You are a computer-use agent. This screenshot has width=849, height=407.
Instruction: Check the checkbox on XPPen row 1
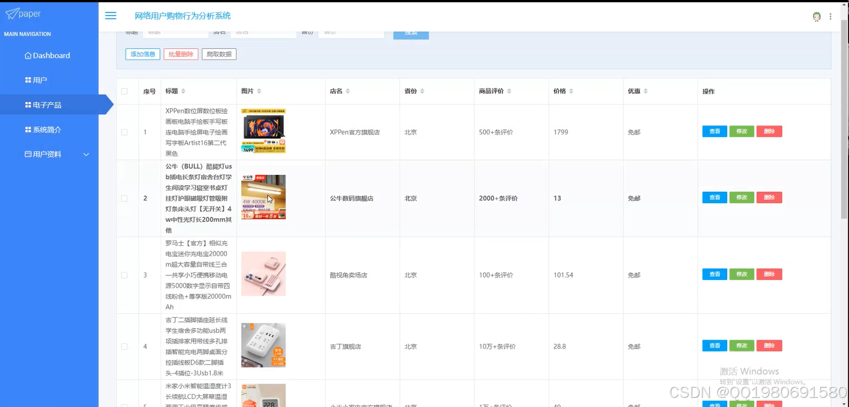coord(125,132)
